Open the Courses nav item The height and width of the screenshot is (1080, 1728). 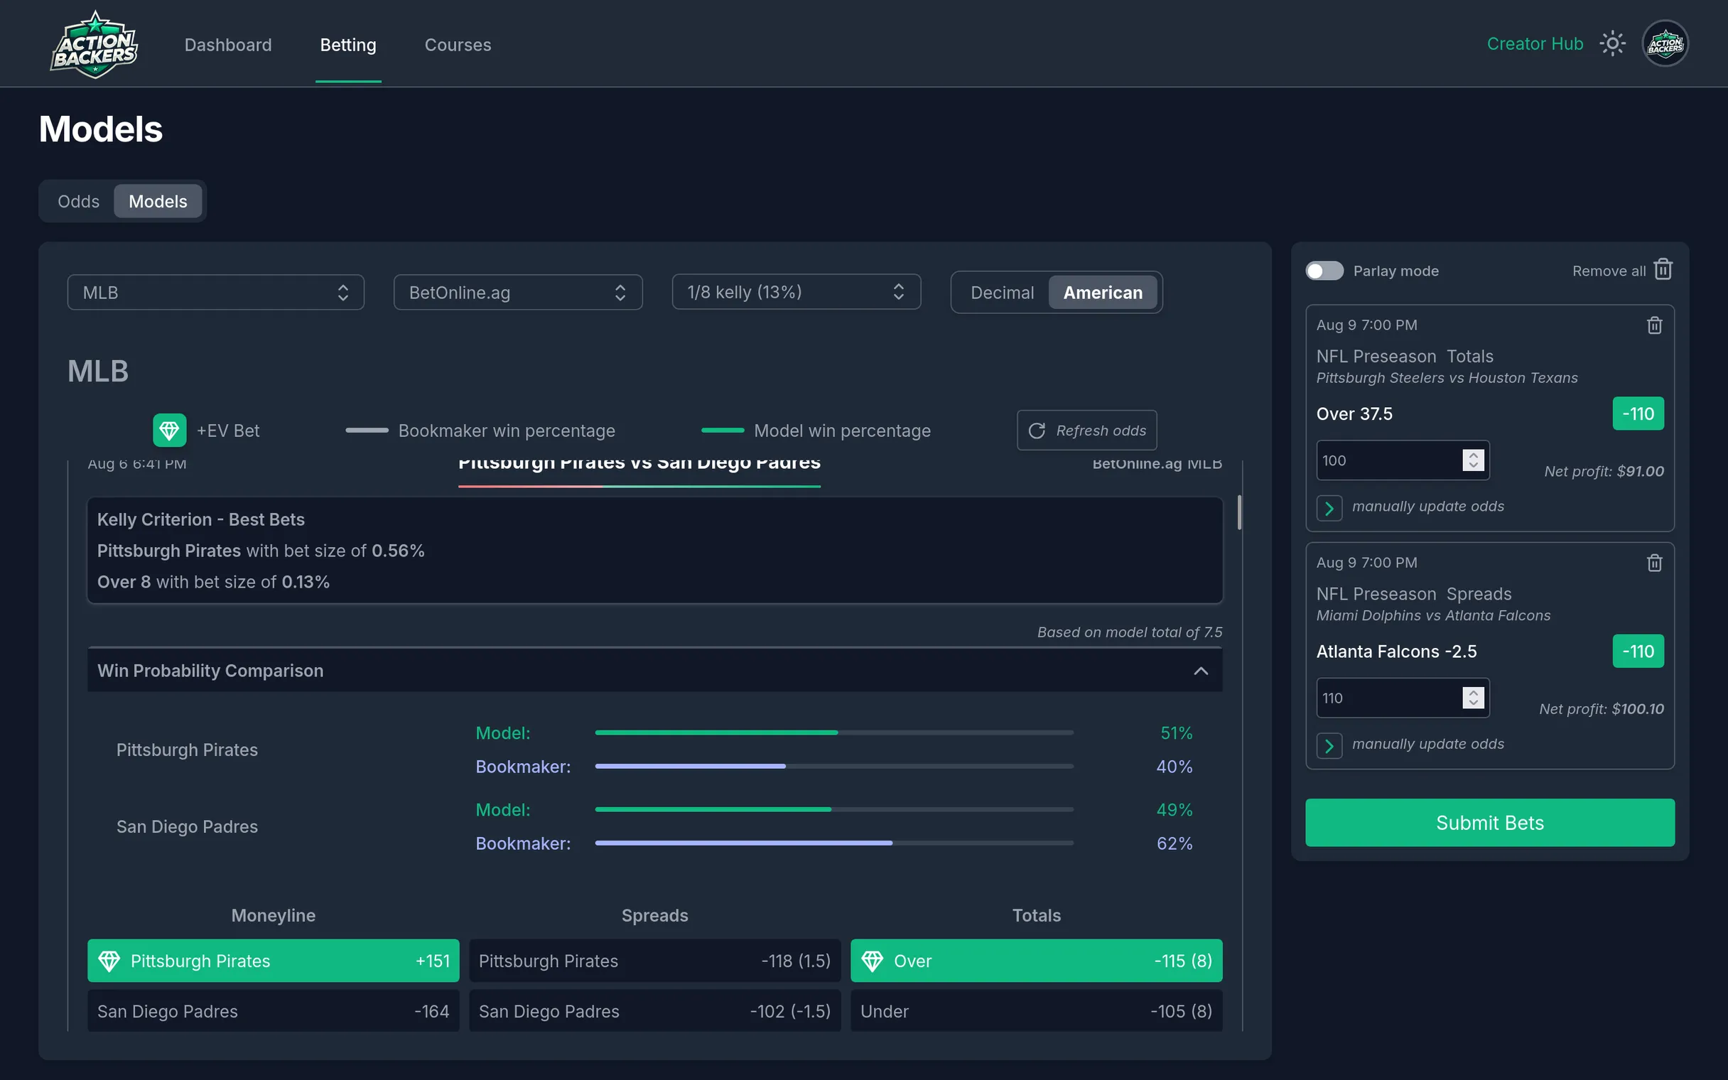point(458,44)
